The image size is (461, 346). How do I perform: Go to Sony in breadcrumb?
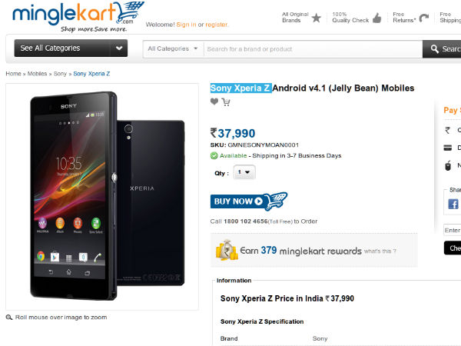pyautogui.click(x=60, y=74)
